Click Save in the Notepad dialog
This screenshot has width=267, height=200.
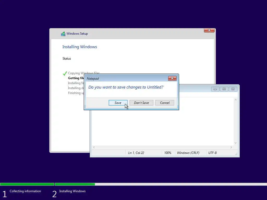tap(118, 103)
